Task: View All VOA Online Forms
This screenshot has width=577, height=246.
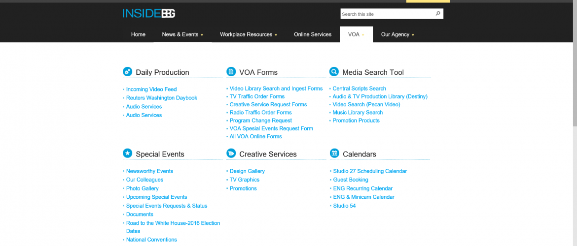Action: pos(256,136)
